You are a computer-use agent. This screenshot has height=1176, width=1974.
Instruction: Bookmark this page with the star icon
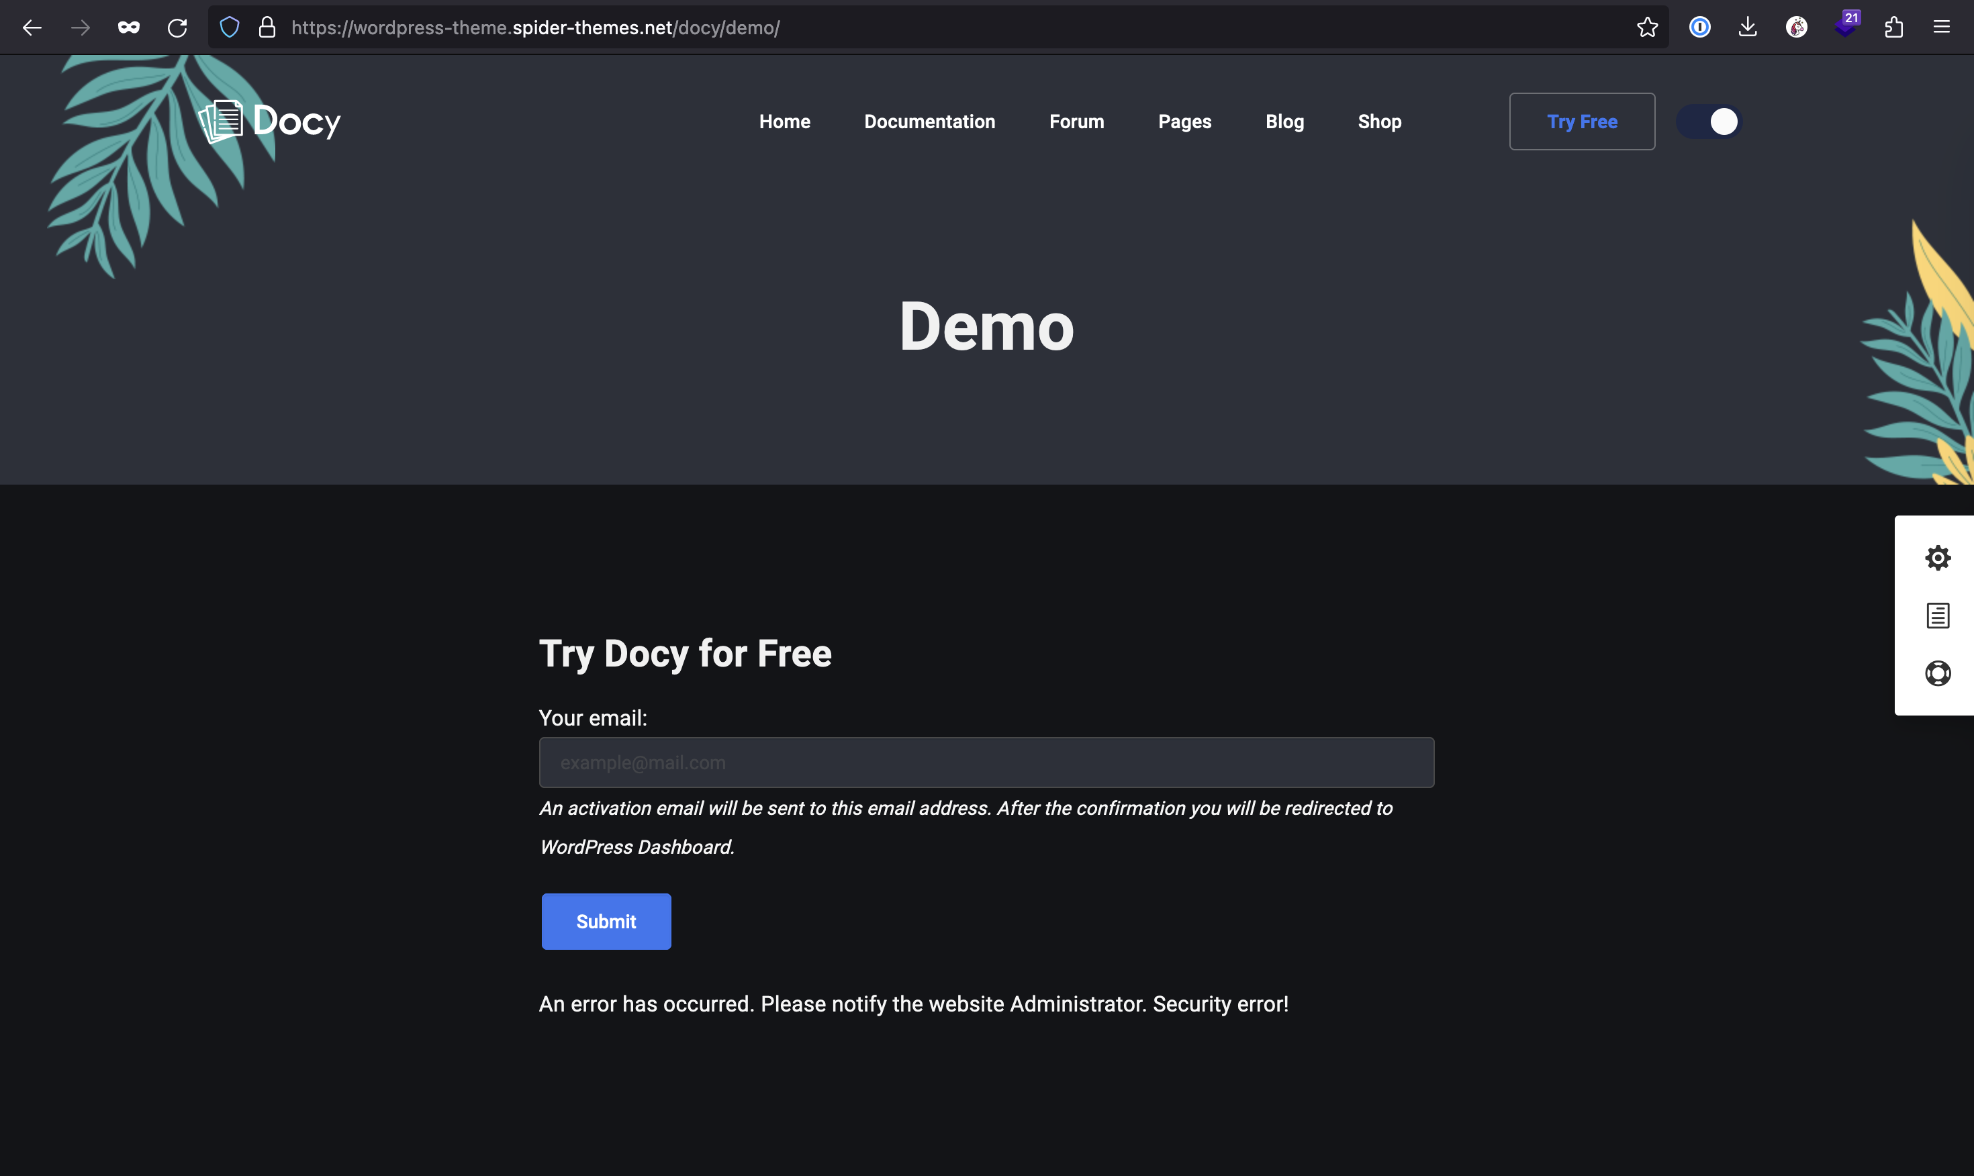click(1647, 28)
